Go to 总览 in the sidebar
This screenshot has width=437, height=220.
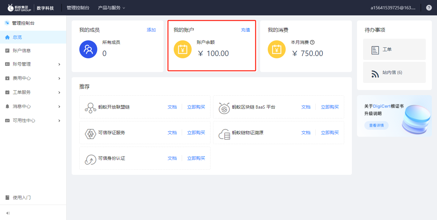click(33, 37)
